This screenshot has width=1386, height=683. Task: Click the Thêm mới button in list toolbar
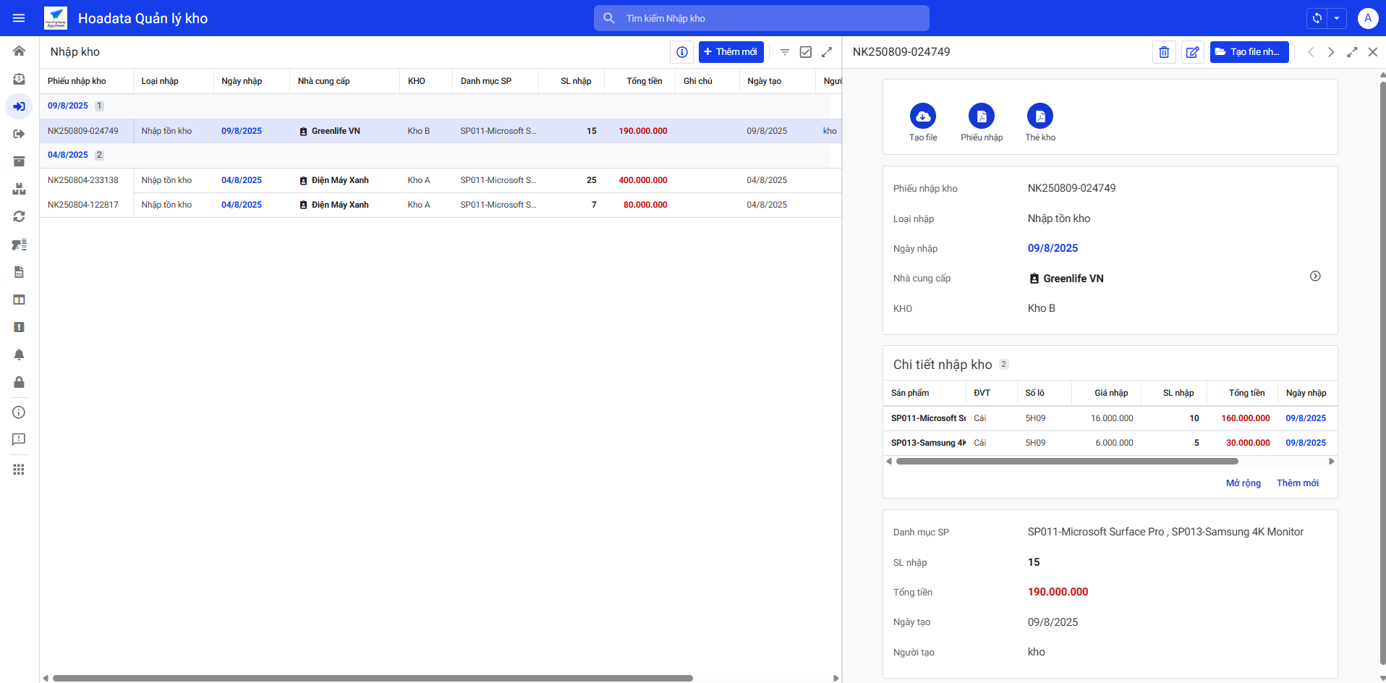(731, 52)
